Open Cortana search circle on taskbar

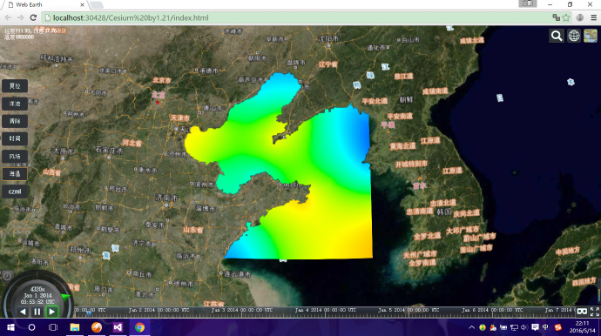(32, 327)
